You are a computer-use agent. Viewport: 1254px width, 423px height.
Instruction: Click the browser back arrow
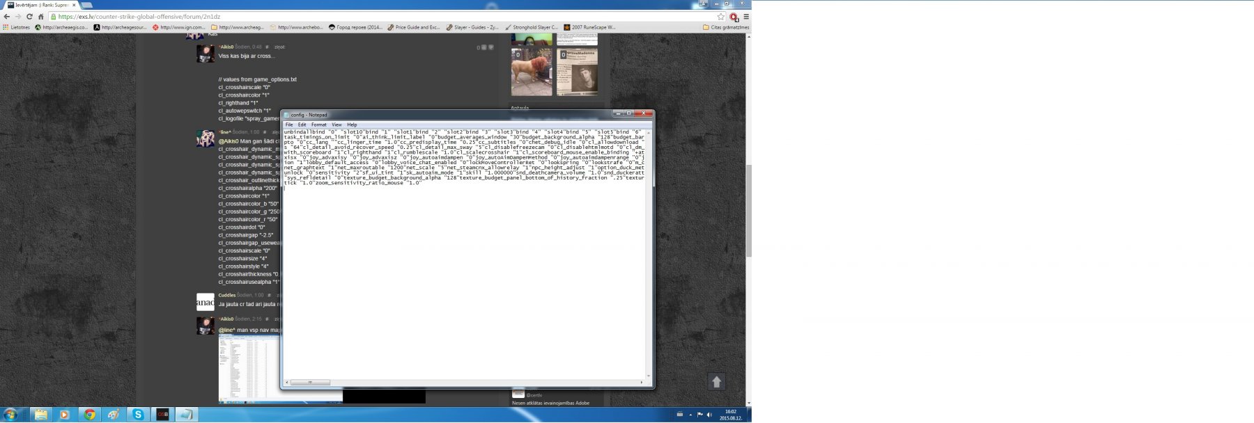point(7,17)
